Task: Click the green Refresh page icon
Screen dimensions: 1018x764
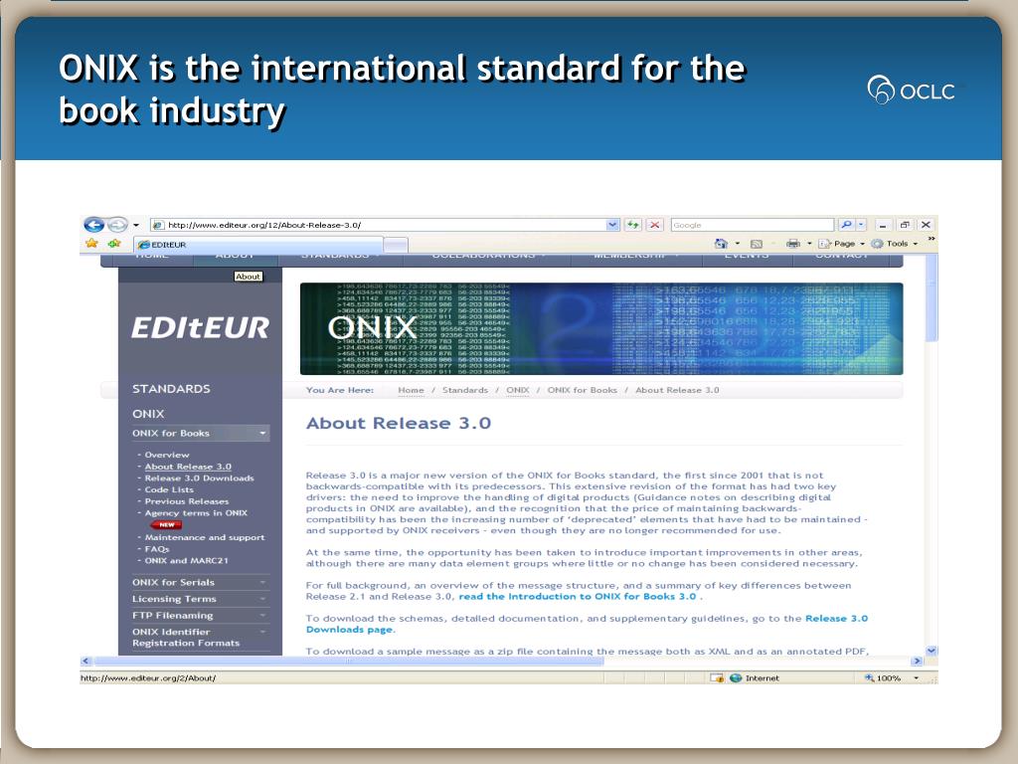Action: click(x=633, y=225)
